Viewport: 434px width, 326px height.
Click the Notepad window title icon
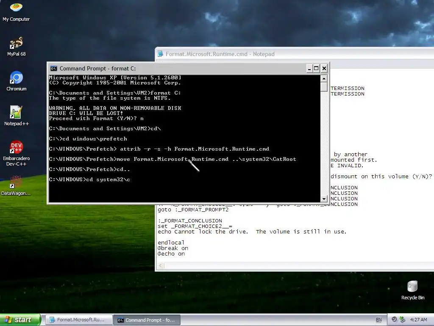[x=160, y=54]
